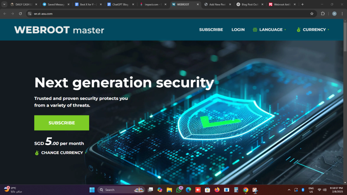Open a new browser tab
This screenshot has height=195, width=347.
(303, 4)
